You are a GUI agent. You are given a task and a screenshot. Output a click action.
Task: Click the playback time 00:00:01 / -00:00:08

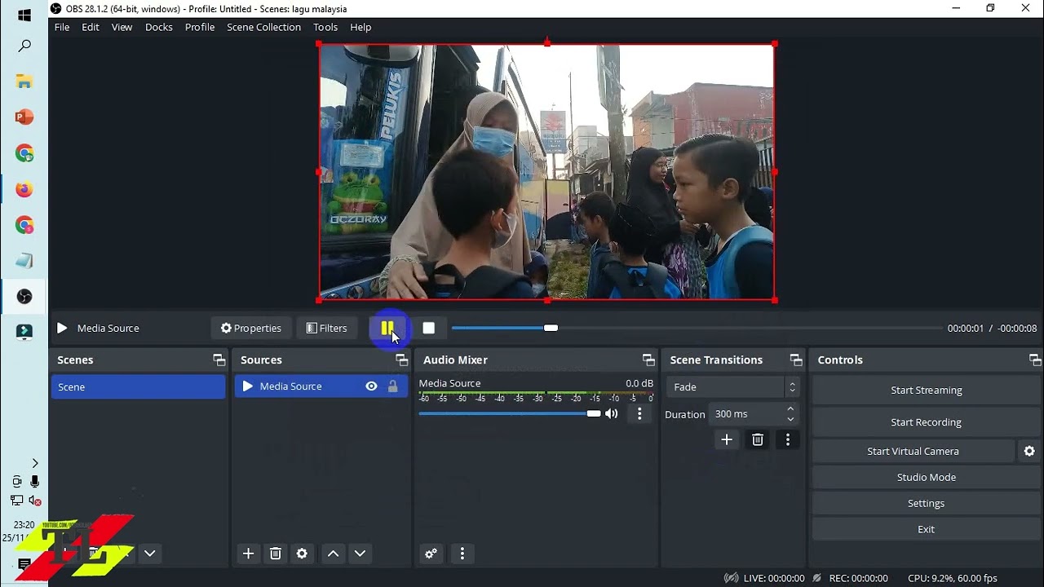coord(992,328)
